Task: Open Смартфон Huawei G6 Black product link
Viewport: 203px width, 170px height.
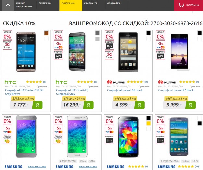Action: 125,90
